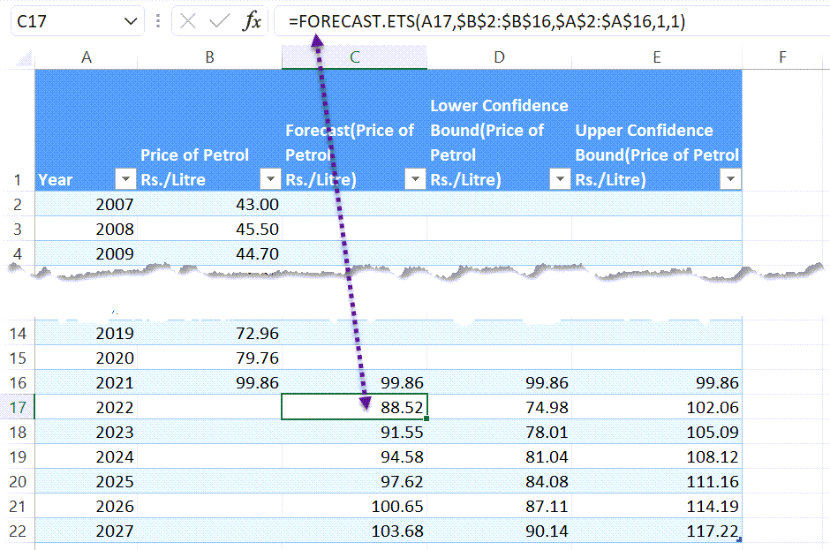Click the cell with petrol price 43.00
The image size is (830, 550).
coord(209,204)
